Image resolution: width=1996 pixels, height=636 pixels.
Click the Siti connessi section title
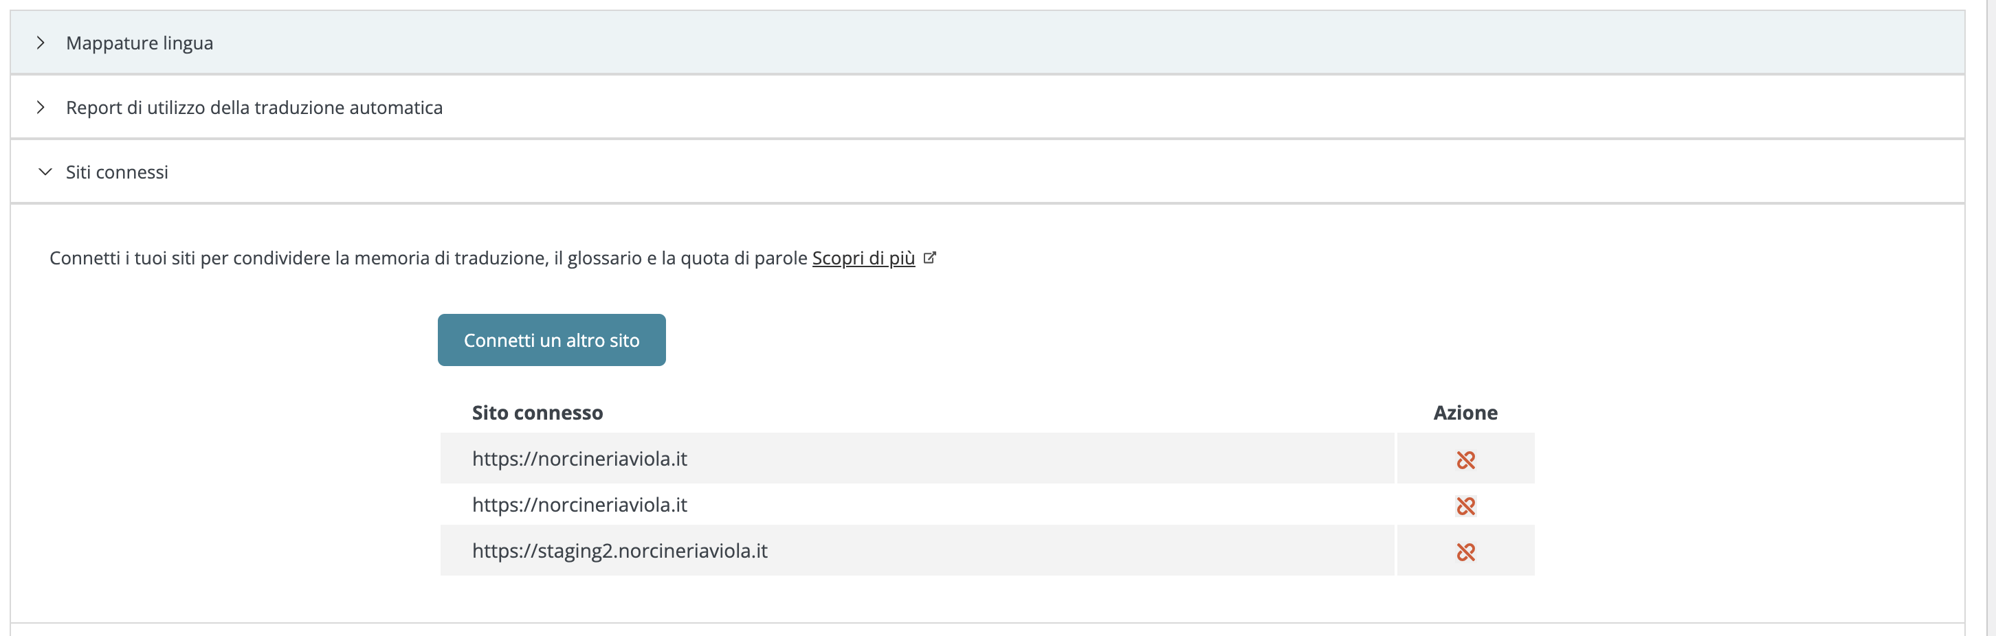[117, 172]
